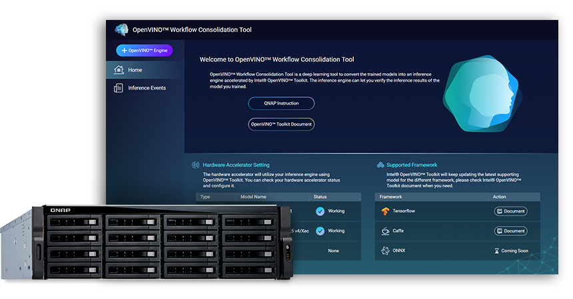The image size is (573, 299).
Task: Click the + OpenVINO Engine button
Action: click(145, 50)
